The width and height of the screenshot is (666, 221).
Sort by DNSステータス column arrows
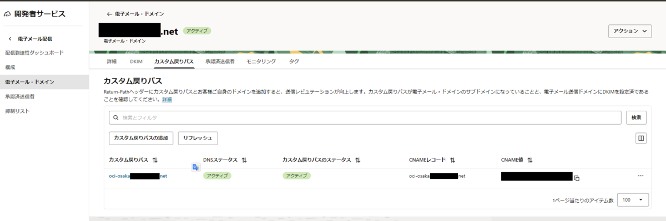[244, 160]
